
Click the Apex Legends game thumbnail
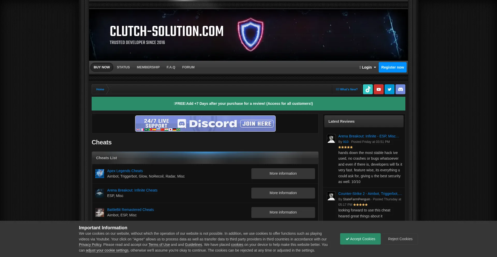pyautogui.click(x=99, y=174)
